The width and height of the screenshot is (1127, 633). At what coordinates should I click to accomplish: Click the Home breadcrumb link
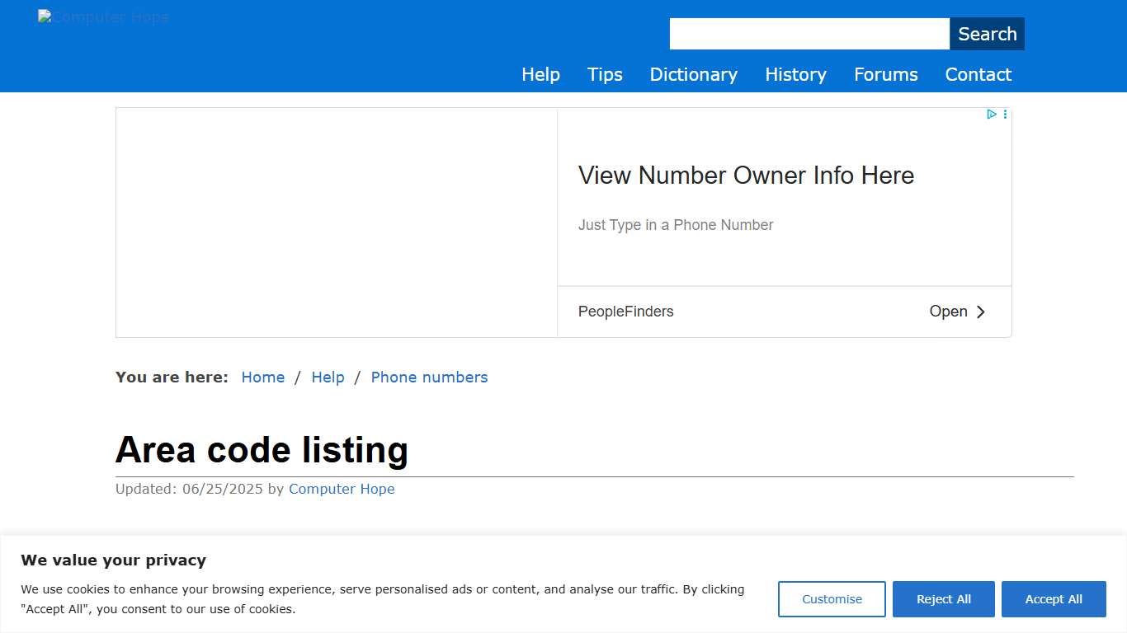[x=262, y=377]
